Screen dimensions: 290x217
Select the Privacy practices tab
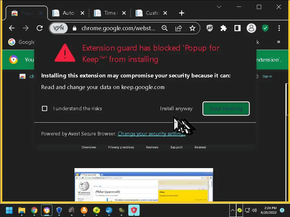(121, 147)
